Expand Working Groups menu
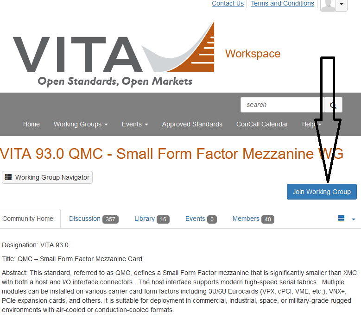Viewport: 361px width, 319px height. tap(81, 124)
